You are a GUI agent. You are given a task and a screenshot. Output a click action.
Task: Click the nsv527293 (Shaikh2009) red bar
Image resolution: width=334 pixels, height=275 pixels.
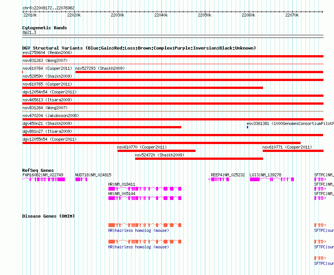click(x=199, y=72)
